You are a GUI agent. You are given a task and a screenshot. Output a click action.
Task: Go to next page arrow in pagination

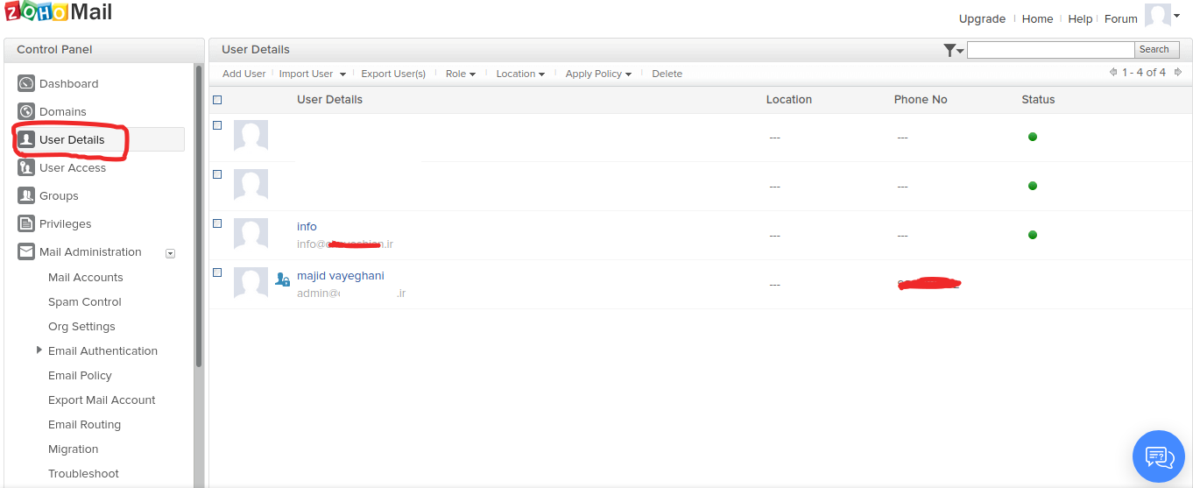click(1178, 73)
